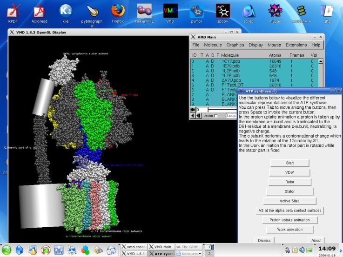Click the Dismiss button
The height and width of the screenshot is (257, 343).
pyautogui.click(x=264, y=240)
